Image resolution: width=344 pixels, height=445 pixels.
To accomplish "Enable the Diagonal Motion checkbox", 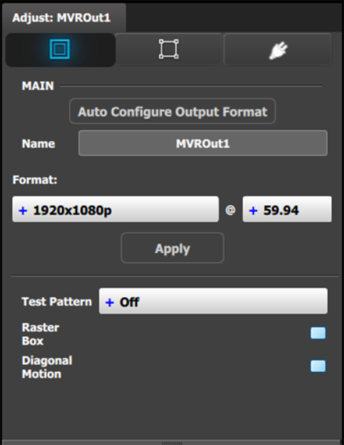I will (318, 366).
